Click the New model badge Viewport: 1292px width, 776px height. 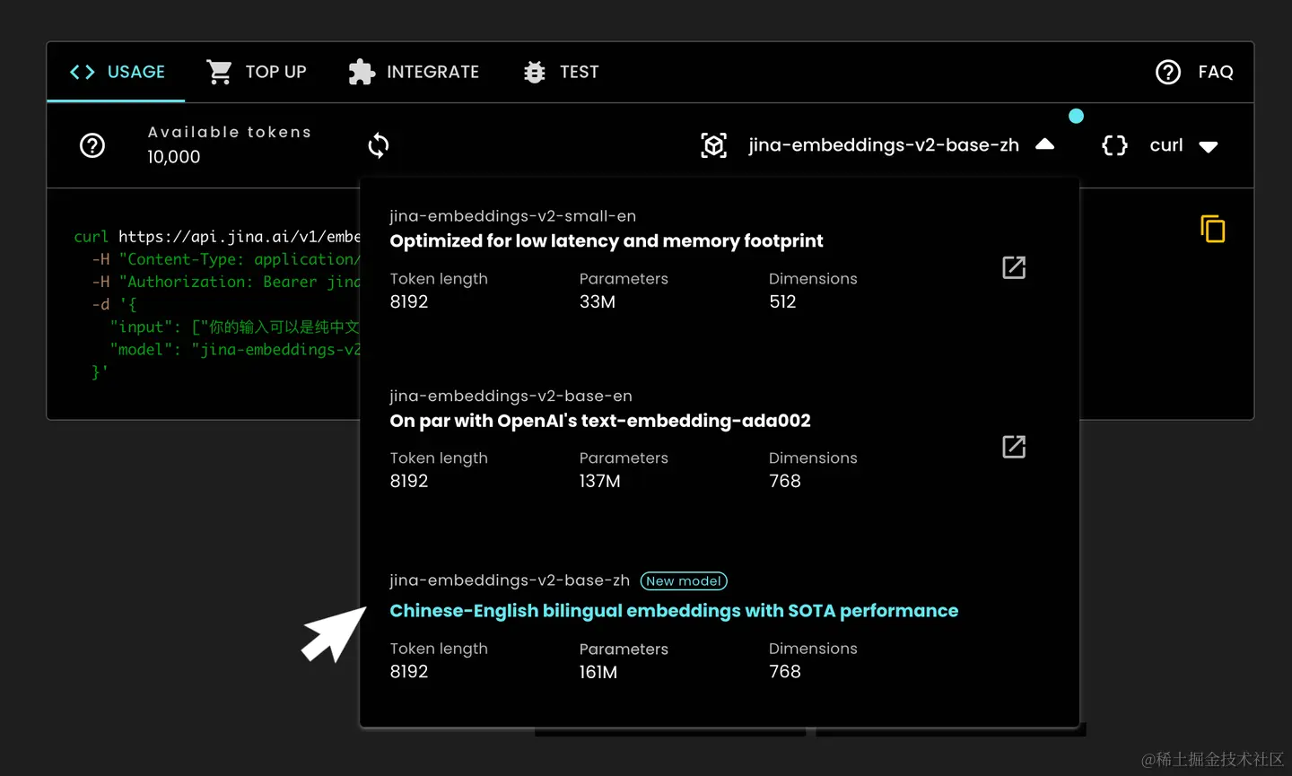684,581
